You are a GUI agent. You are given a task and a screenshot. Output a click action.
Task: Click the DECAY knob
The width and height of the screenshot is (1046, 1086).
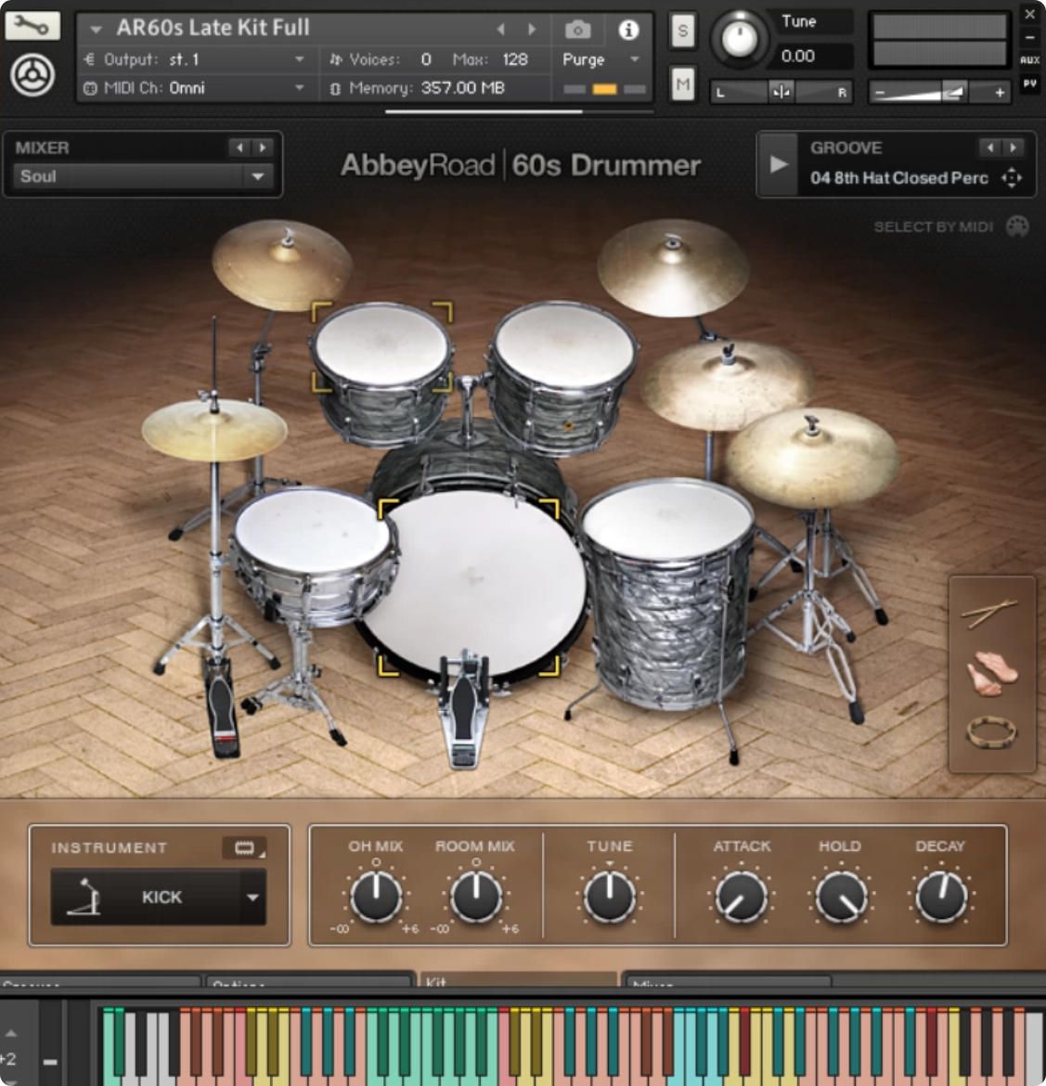(941, 897)
